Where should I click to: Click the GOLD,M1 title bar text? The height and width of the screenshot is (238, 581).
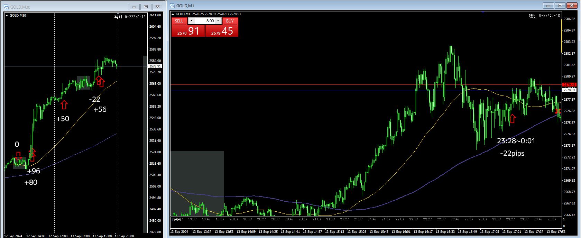pyautogui.click(x=185, y=6)
